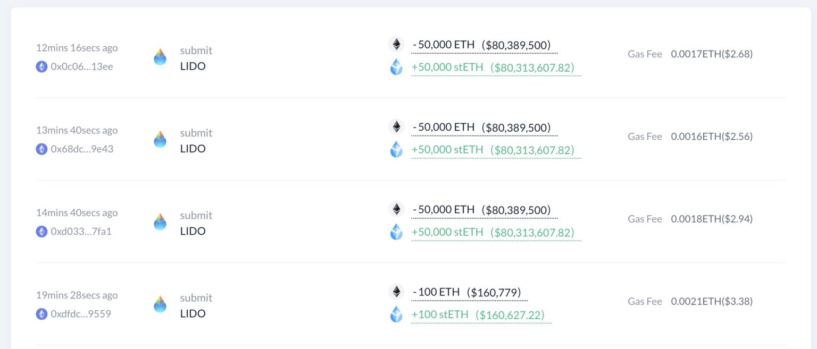
Task: Select the submit LIDO label on the first transaction
Action: tap(196, 57)
